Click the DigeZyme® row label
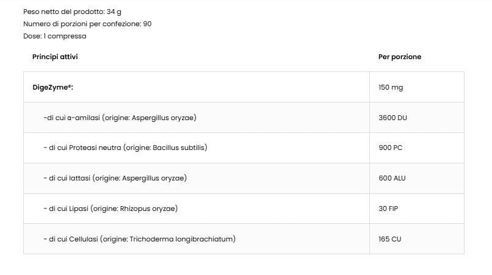492x275 pixels. 52,87
